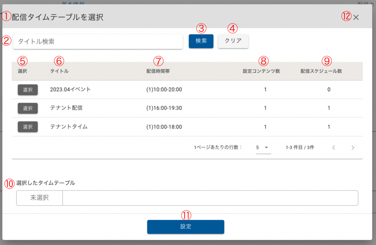
Task: Go to next page arrow
Action: 353,148
